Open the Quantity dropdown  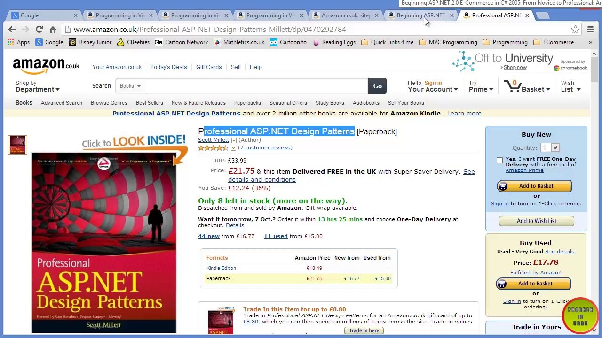(550, 148)
